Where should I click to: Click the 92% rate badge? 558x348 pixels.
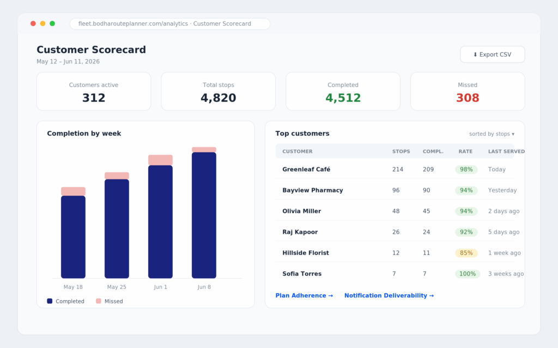click(466, 232)
